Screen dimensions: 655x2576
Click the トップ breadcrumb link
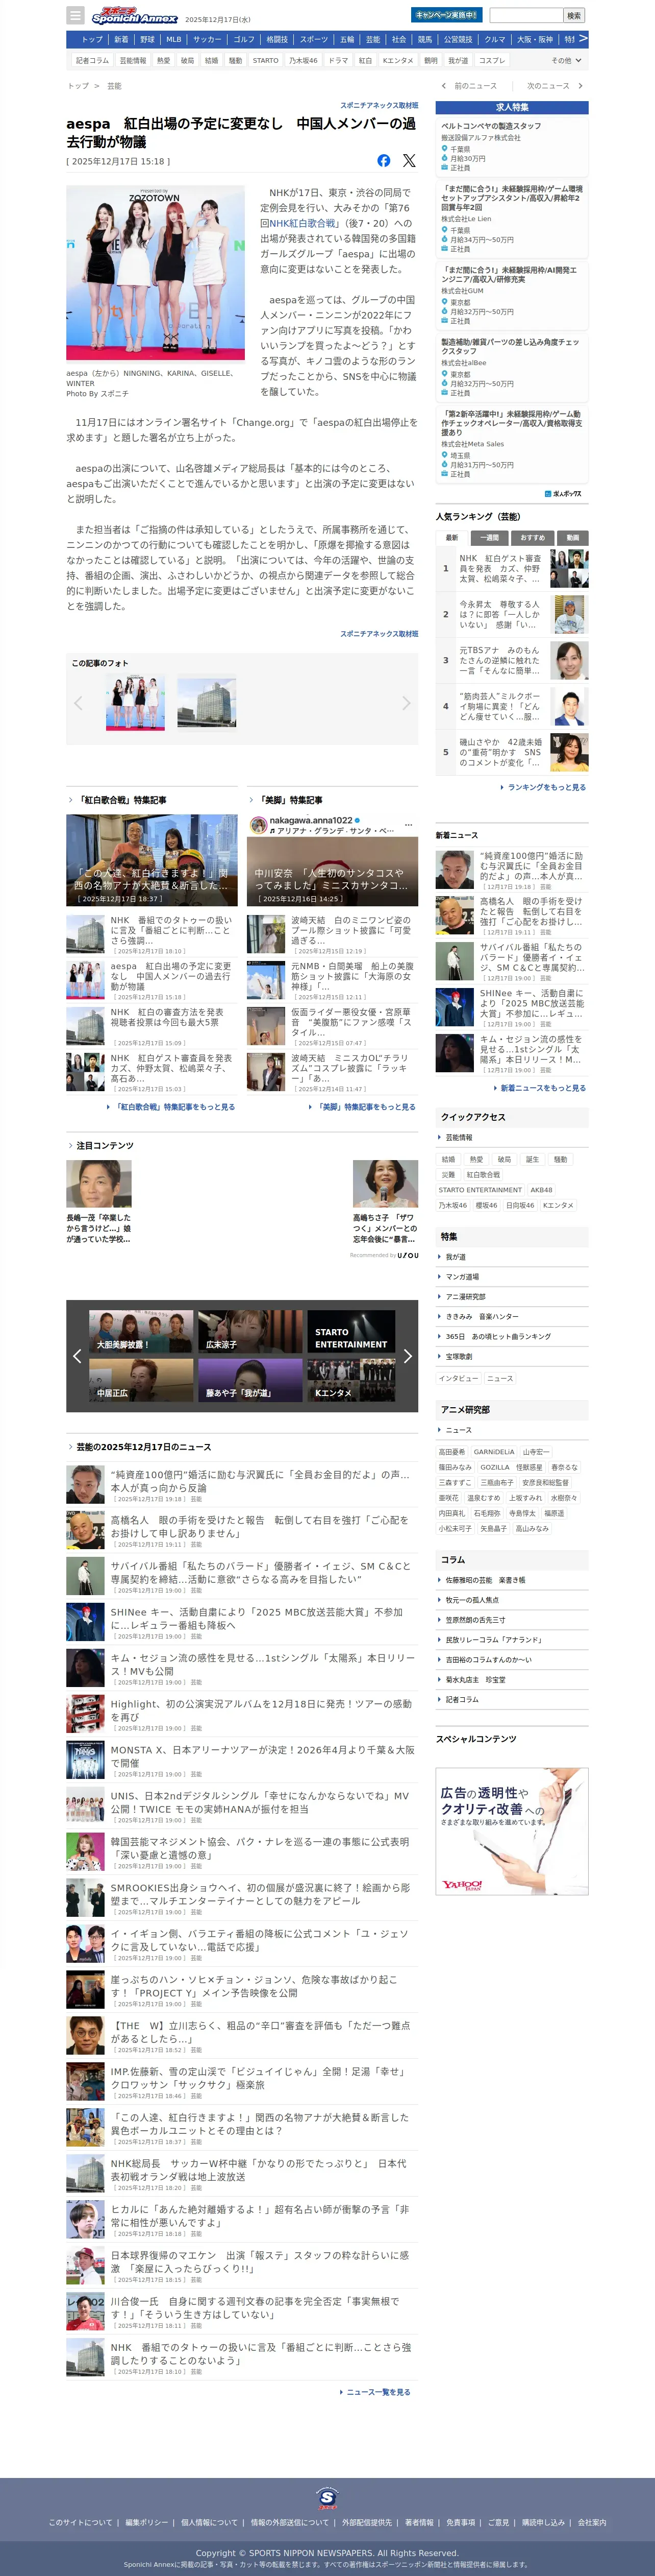pyautogui.click(x=78, y=86)
